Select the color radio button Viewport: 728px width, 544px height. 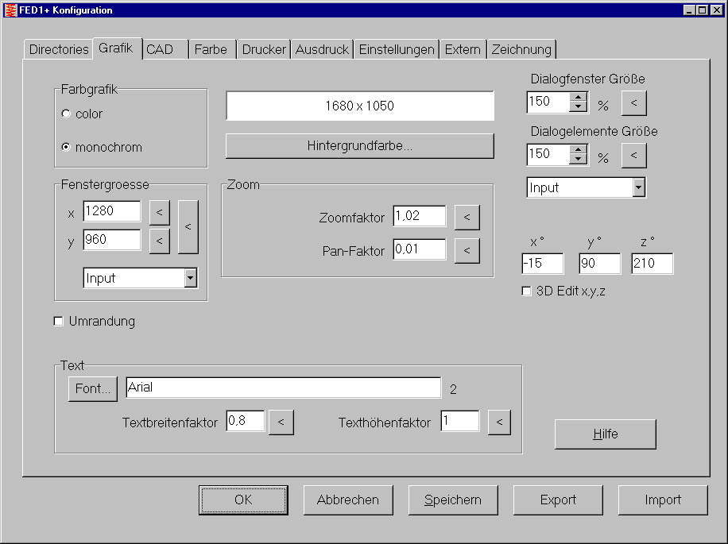point(66,114)
